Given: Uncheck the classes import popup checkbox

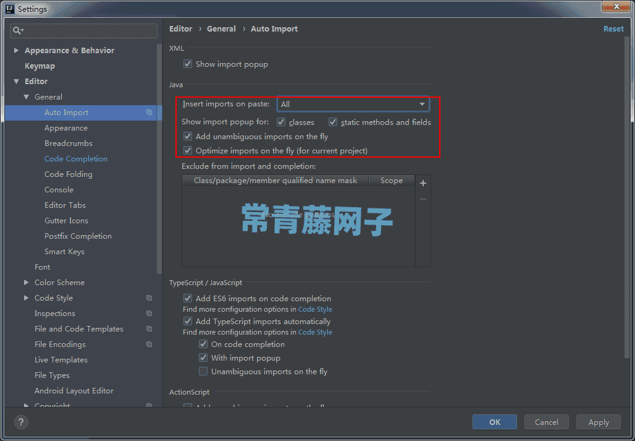Looking at the screenshot, I should click(x=281, y=122).
